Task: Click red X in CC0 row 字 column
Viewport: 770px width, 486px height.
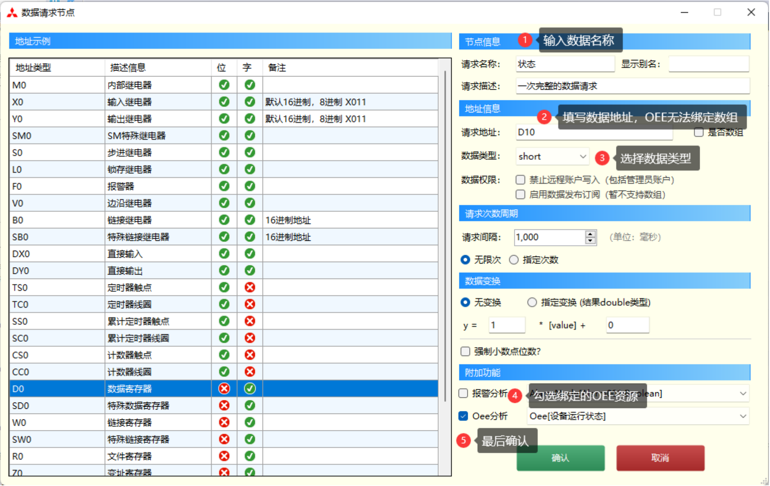Action: click(x=250, y=372)
